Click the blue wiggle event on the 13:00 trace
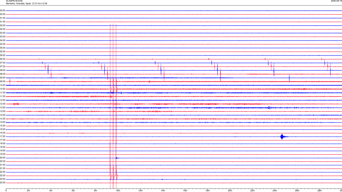Image resolution: width=342 pixels, height=192 pixels. [270, 107]
